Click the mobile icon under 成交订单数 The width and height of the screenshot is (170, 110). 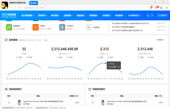point(139,57)
